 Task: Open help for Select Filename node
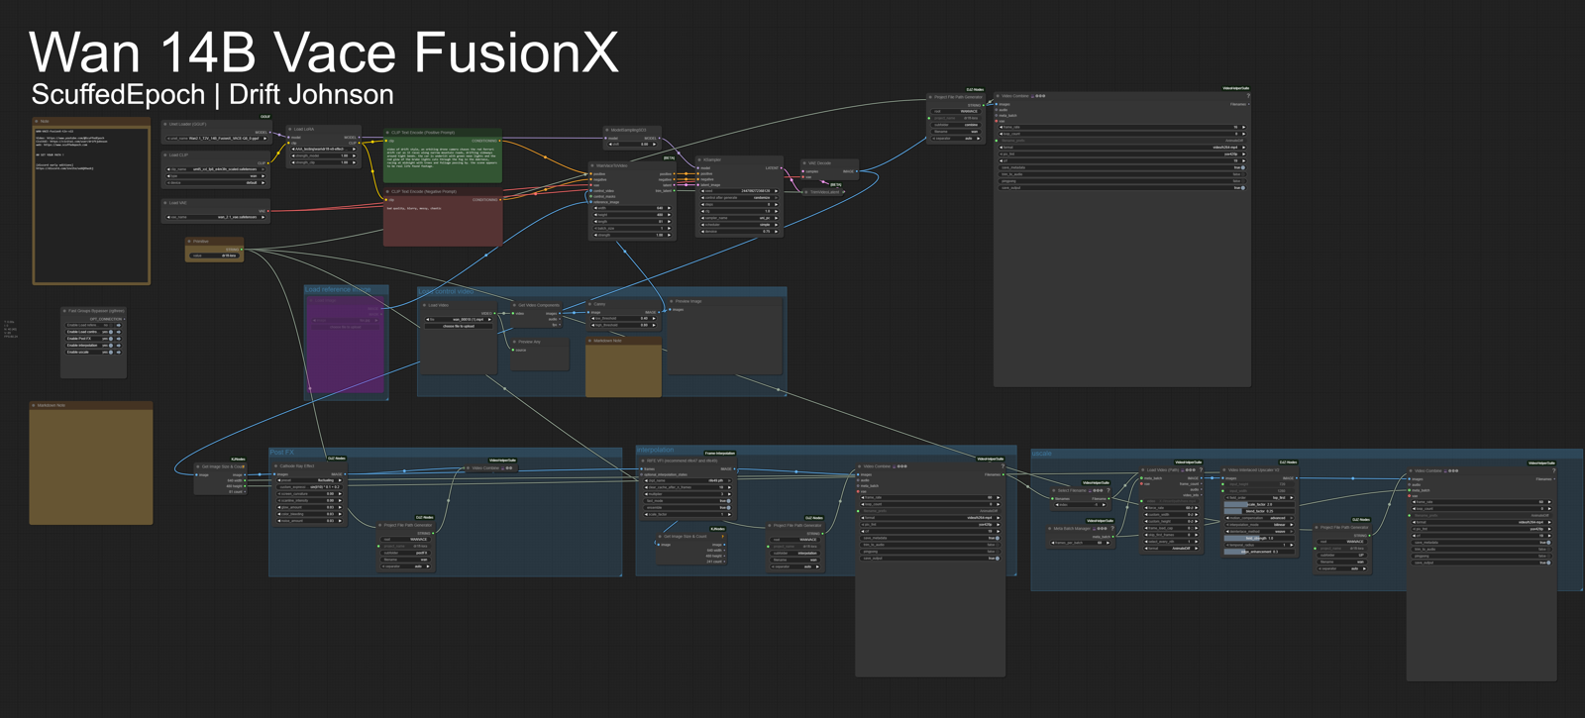[x=1109, y=490]
